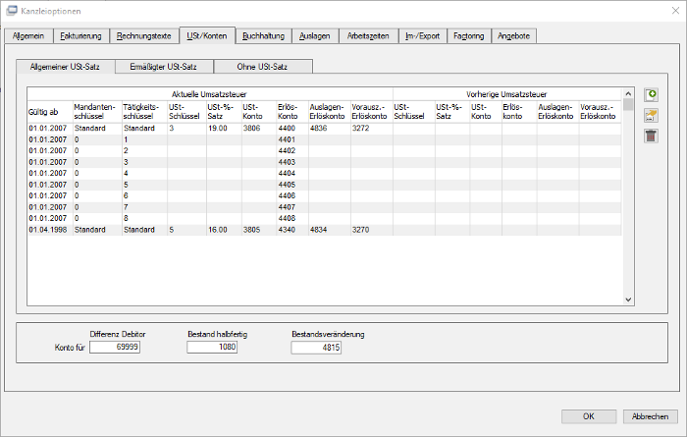Click the Mandantenschlüssel column header
687x437 pixels.
pyautogui.click(x=97, y=112)
